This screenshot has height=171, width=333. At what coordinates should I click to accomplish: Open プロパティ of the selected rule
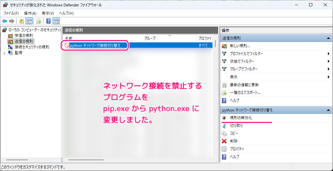coord(237,149)
